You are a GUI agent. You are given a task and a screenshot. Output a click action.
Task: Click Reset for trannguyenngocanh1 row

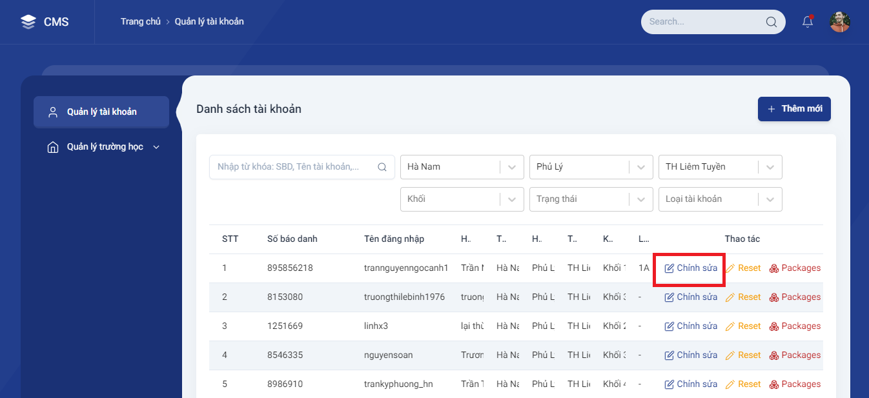pos(743,268)
